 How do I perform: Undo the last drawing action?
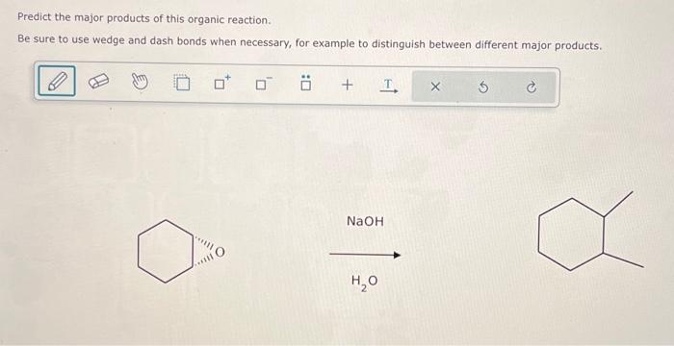[x=483, y=87]
